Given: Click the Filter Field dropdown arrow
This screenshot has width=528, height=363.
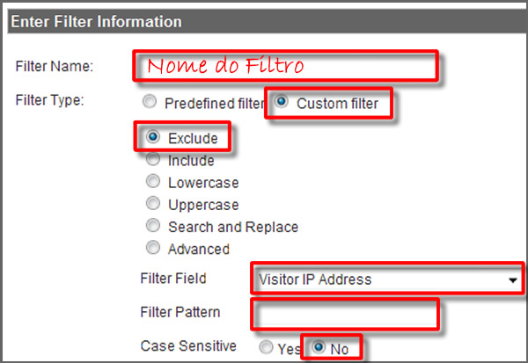Looking at the screenshot, I should click(x=512, y=280).
